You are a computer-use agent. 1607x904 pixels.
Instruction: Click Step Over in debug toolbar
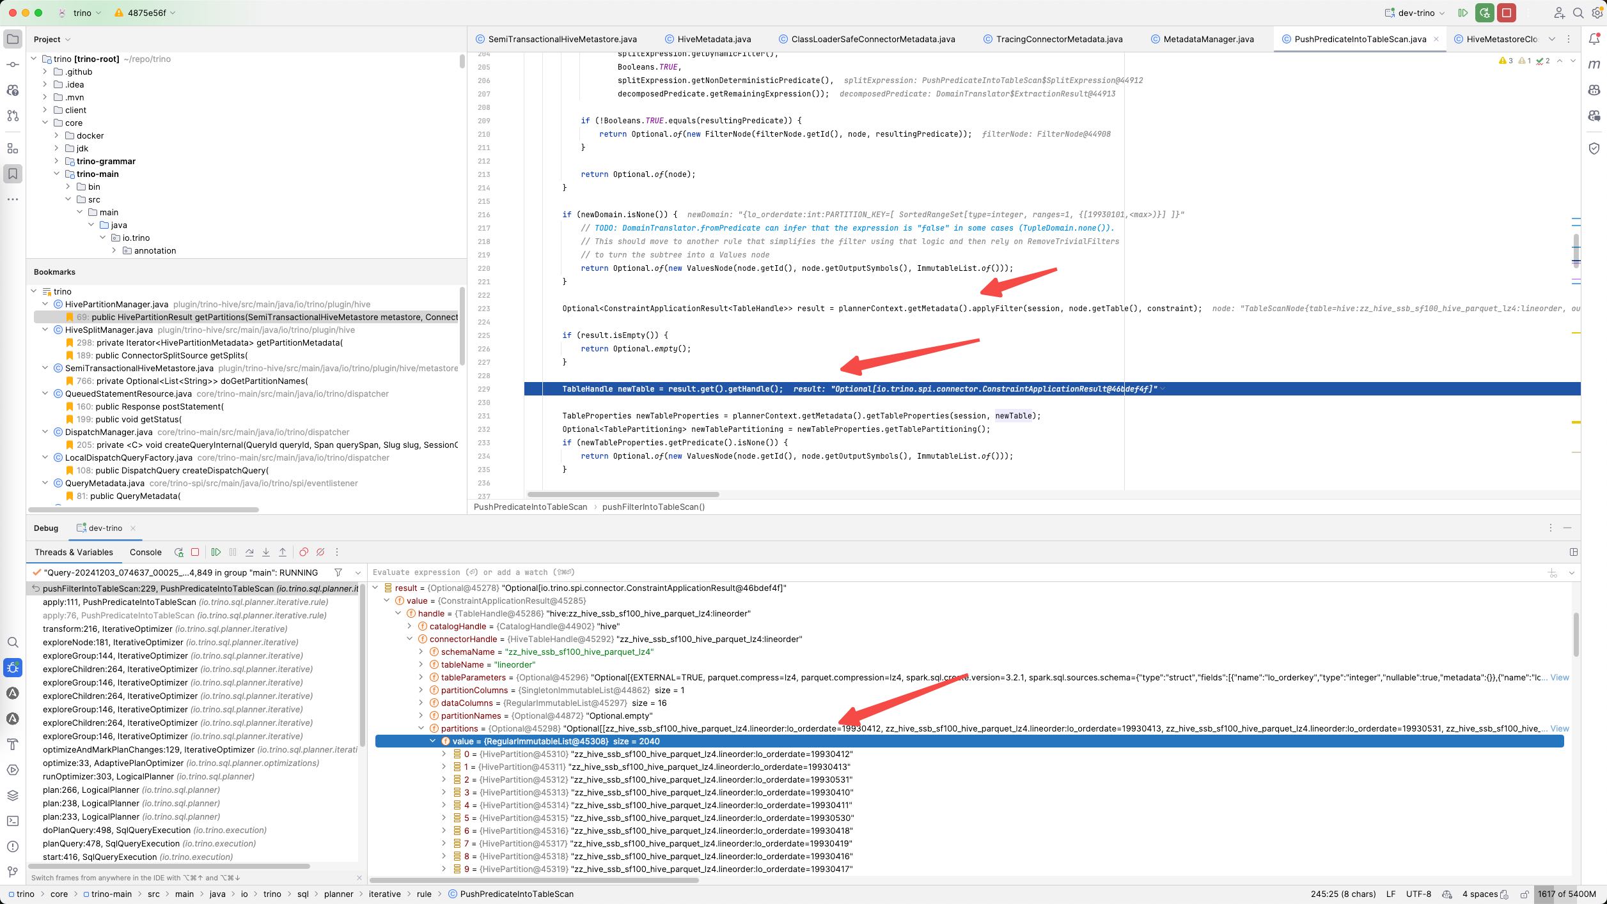pos(249,553)
